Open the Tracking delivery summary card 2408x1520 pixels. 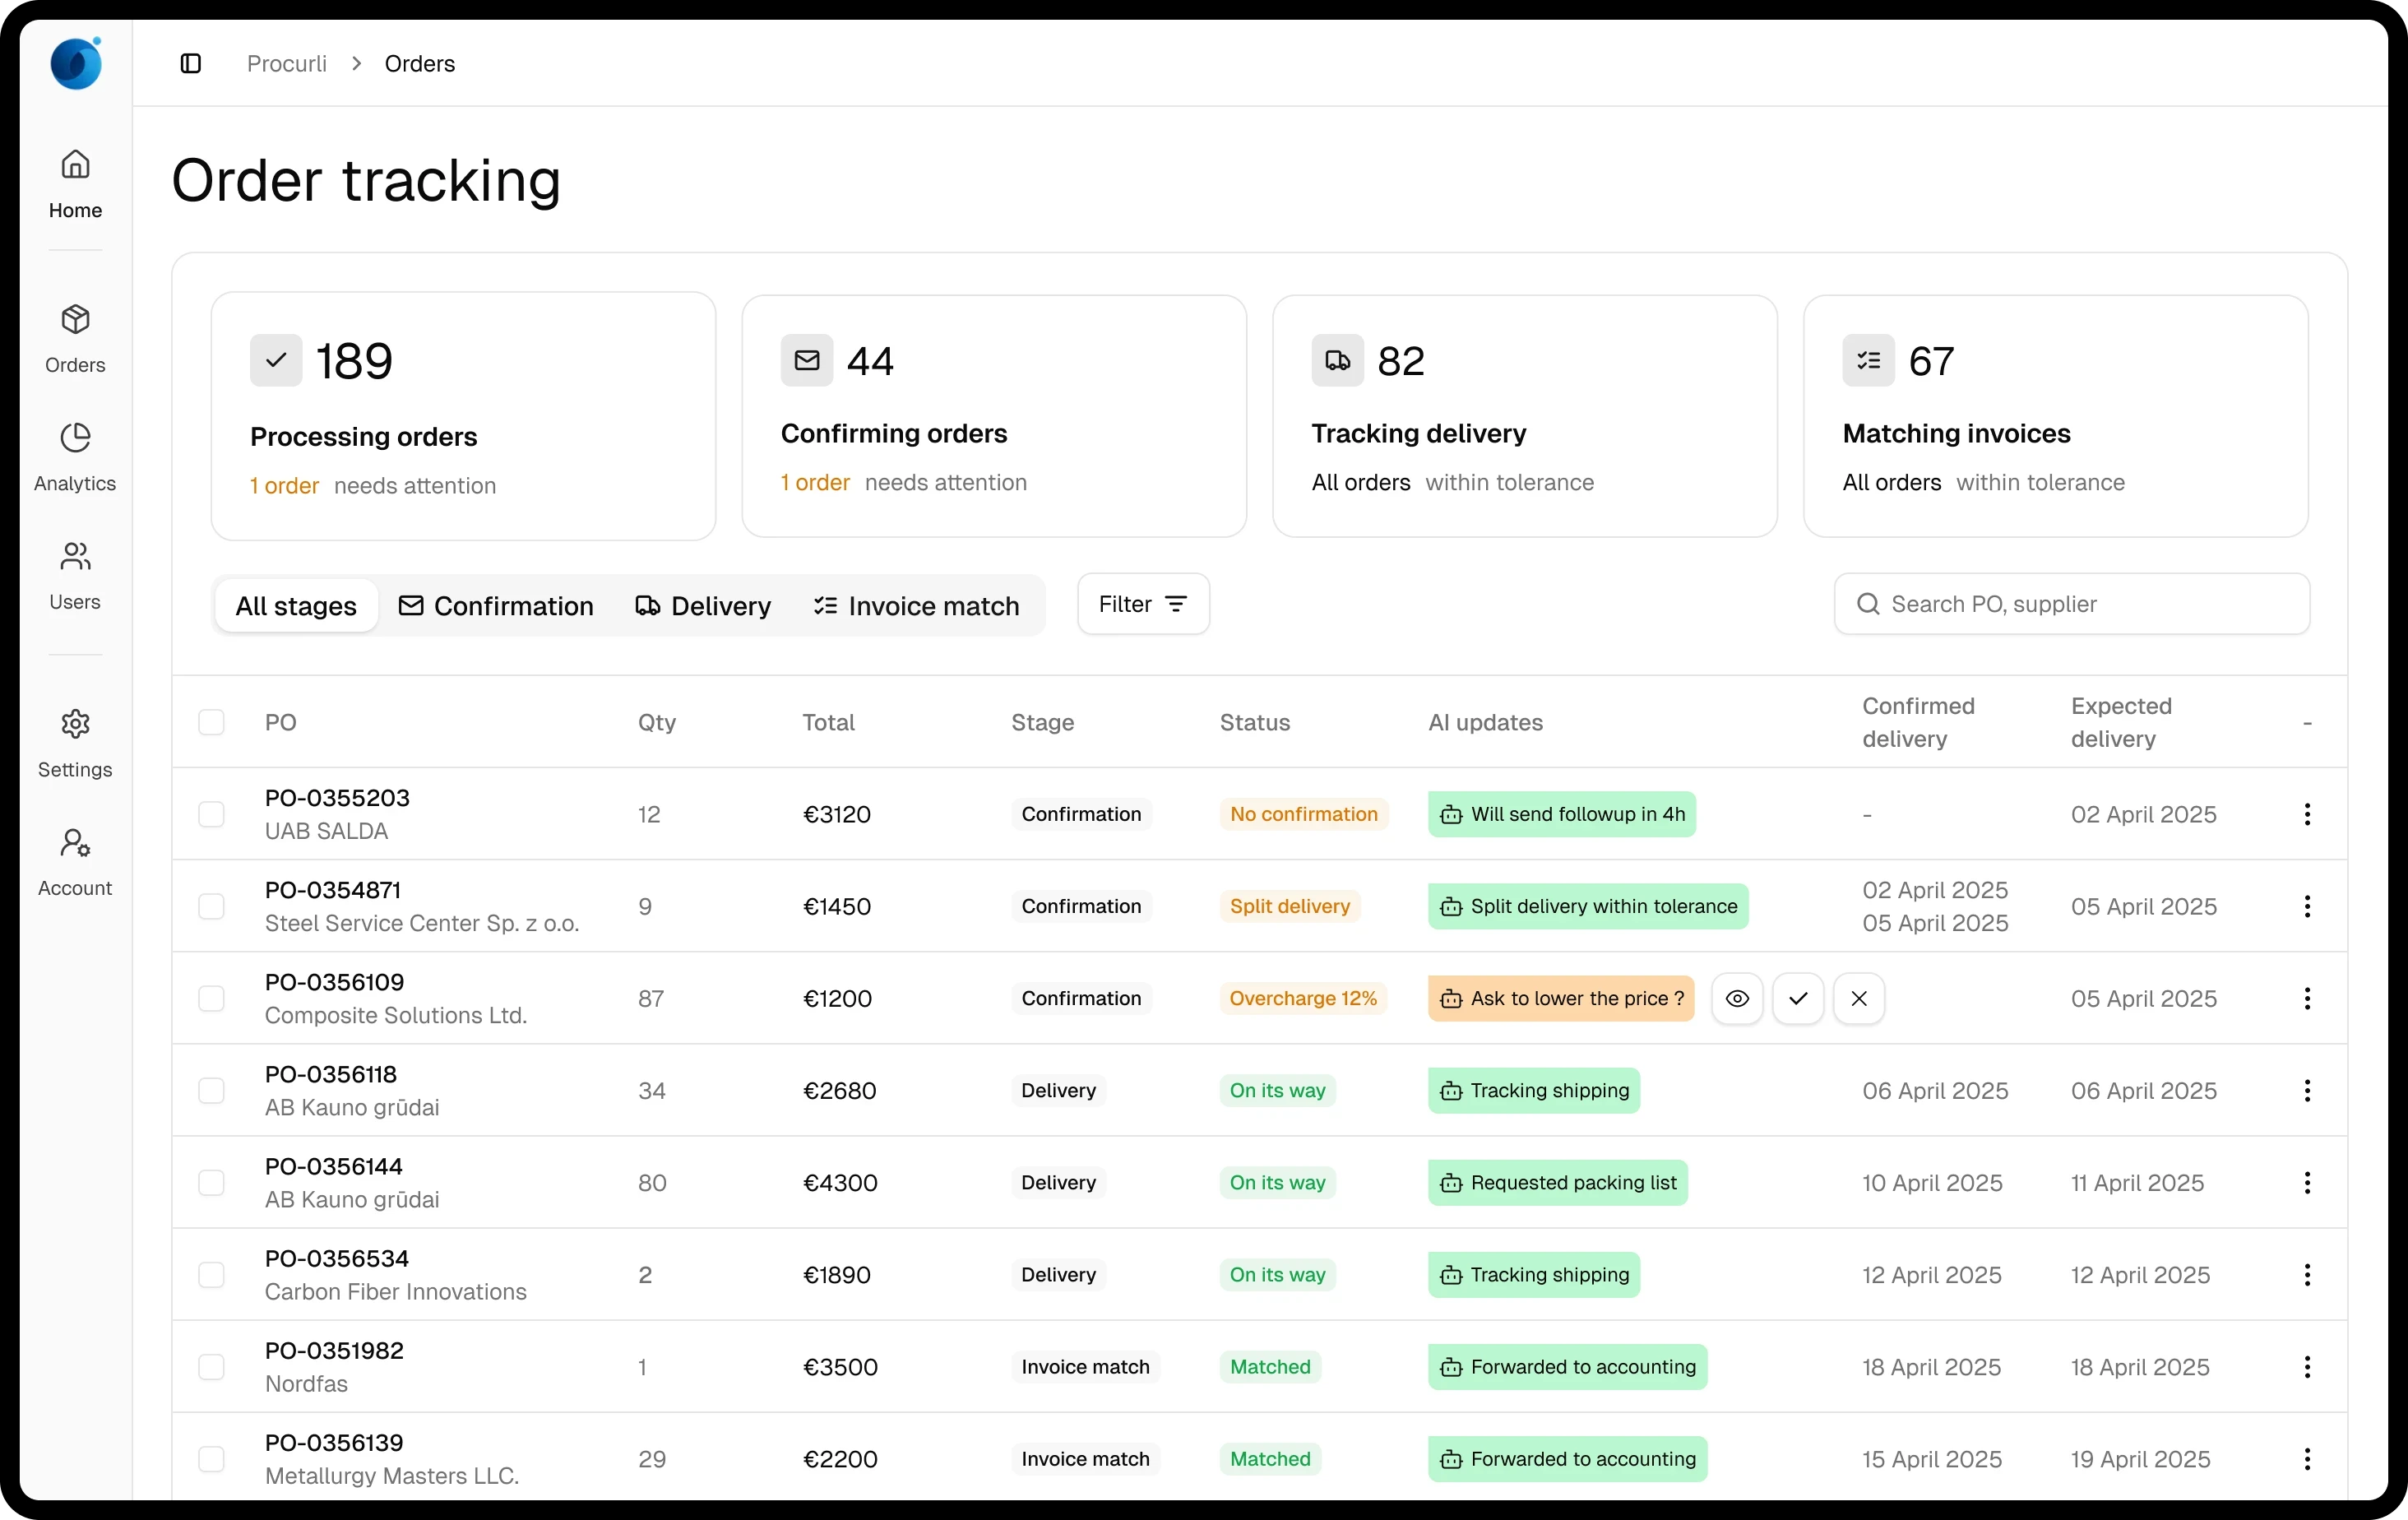[1524, 416]
